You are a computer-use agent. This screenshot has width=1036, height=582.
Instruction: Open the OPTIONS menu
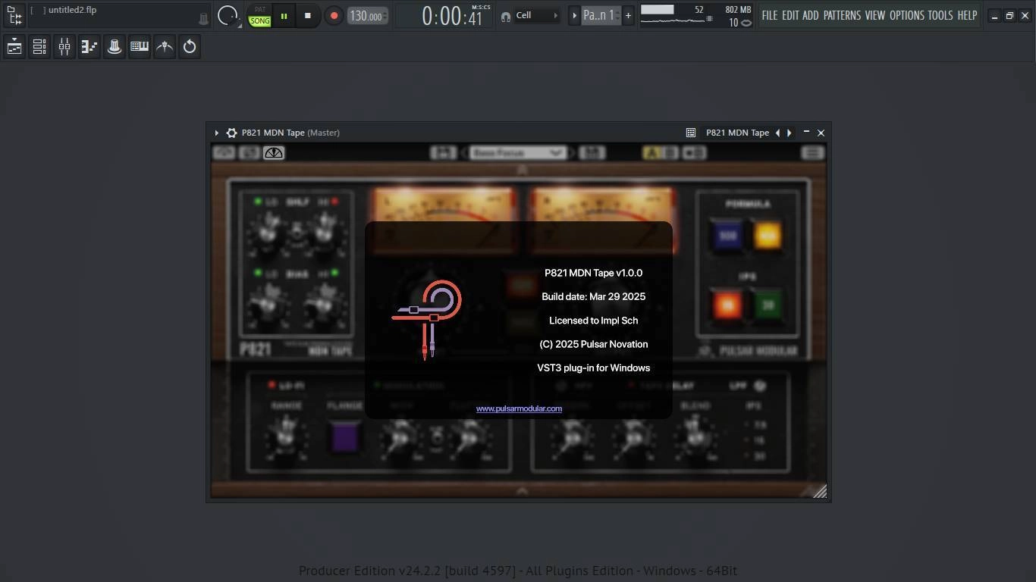[x=907, y=15]
